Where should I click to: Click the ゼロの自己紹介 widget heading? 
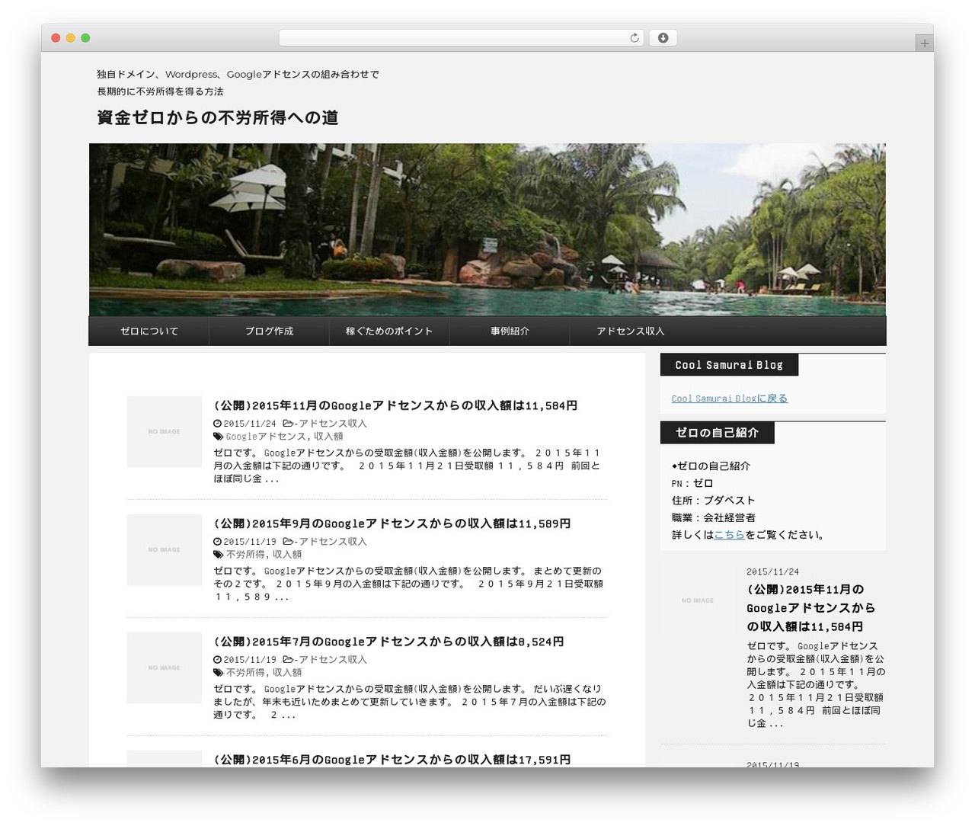718,433
